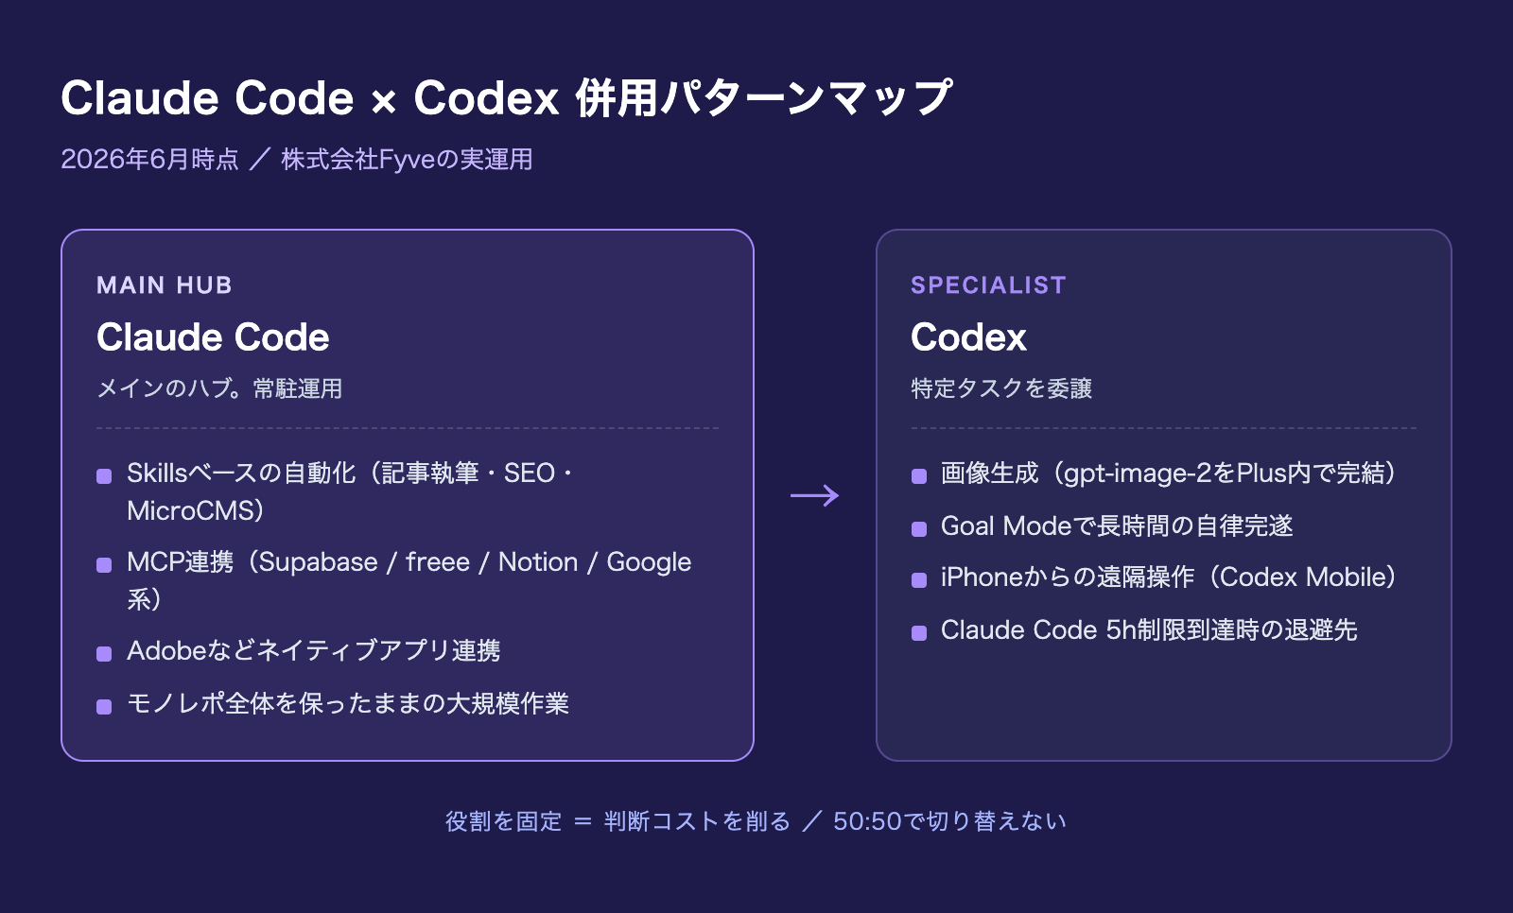Click the "Claude Code" card heading
1513x913 pixels.
pos(213,337)
